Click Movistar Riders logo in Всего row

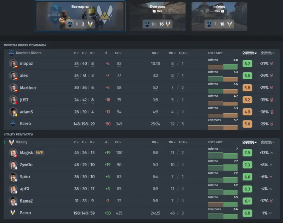coord(13,124)
